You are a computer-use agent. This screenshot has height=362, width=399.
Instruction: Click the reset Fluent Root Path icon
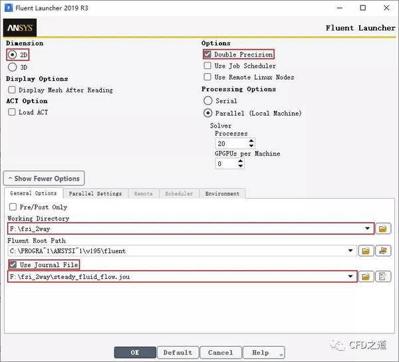coord(383,251)
